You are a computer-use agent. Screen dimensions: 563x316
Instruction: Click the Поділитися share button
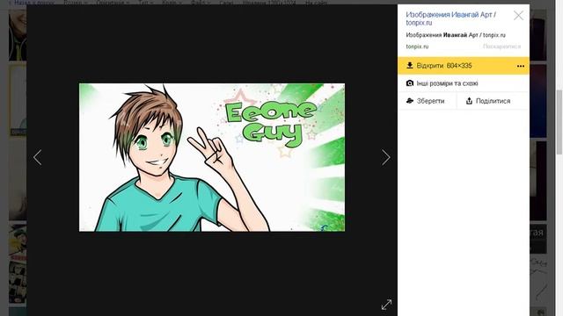[x=493, y=101]
